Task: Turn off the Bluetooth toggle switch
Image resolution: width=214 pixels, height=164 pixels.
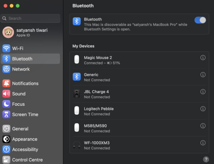Action: point(200,20)
